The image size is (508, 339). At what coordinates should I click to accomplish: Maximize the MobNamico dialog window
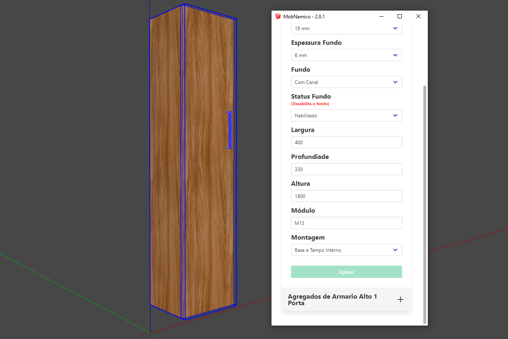[400, 17]
